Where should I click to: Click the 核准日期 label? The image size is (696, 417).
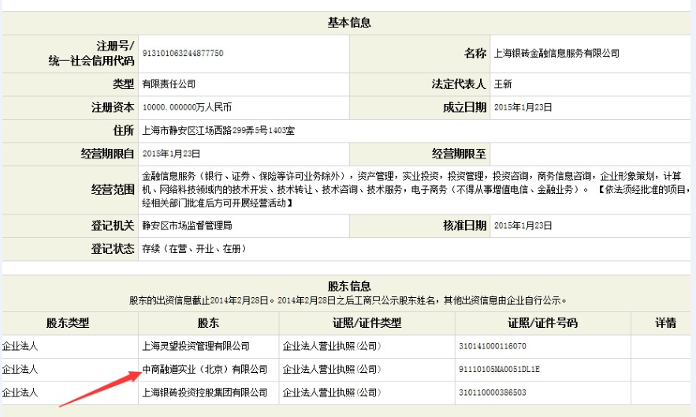464,225
